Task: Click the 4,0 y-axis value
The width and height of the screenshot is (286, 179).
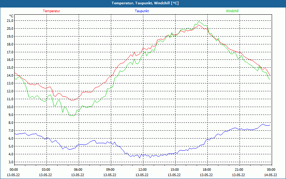Action: pos(11,154)
